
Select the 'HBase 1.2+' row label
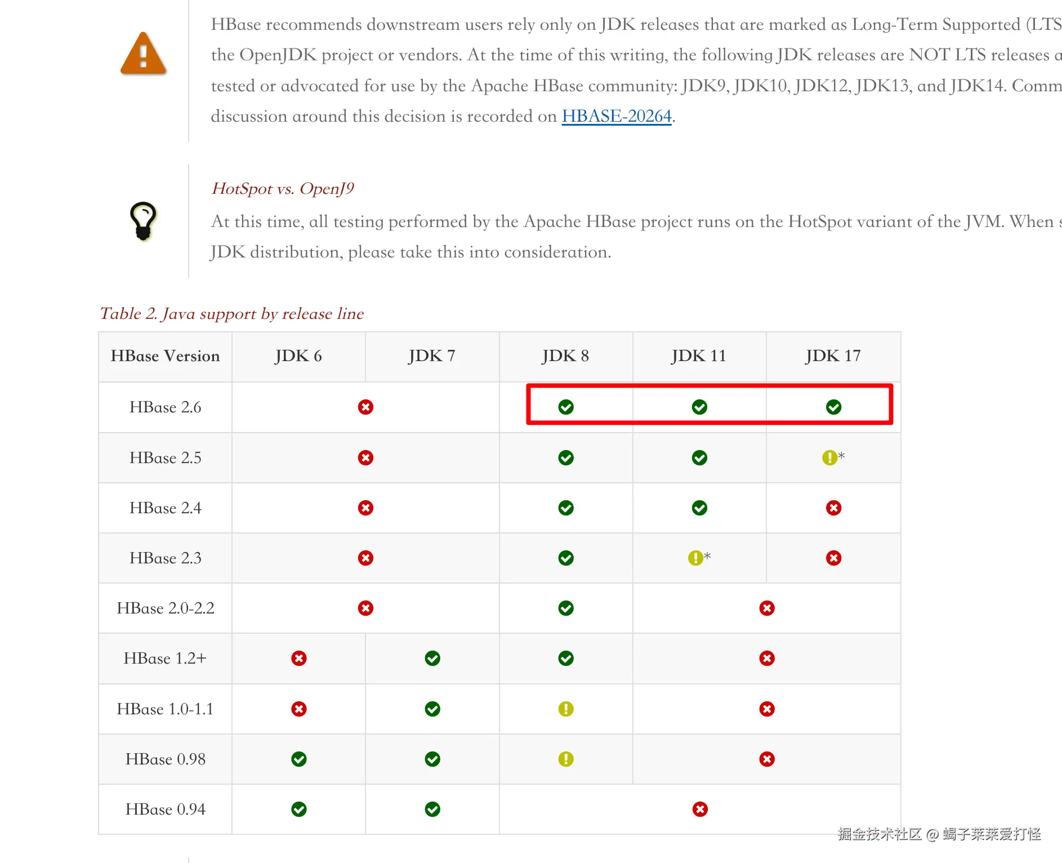[x=165, y=659]
